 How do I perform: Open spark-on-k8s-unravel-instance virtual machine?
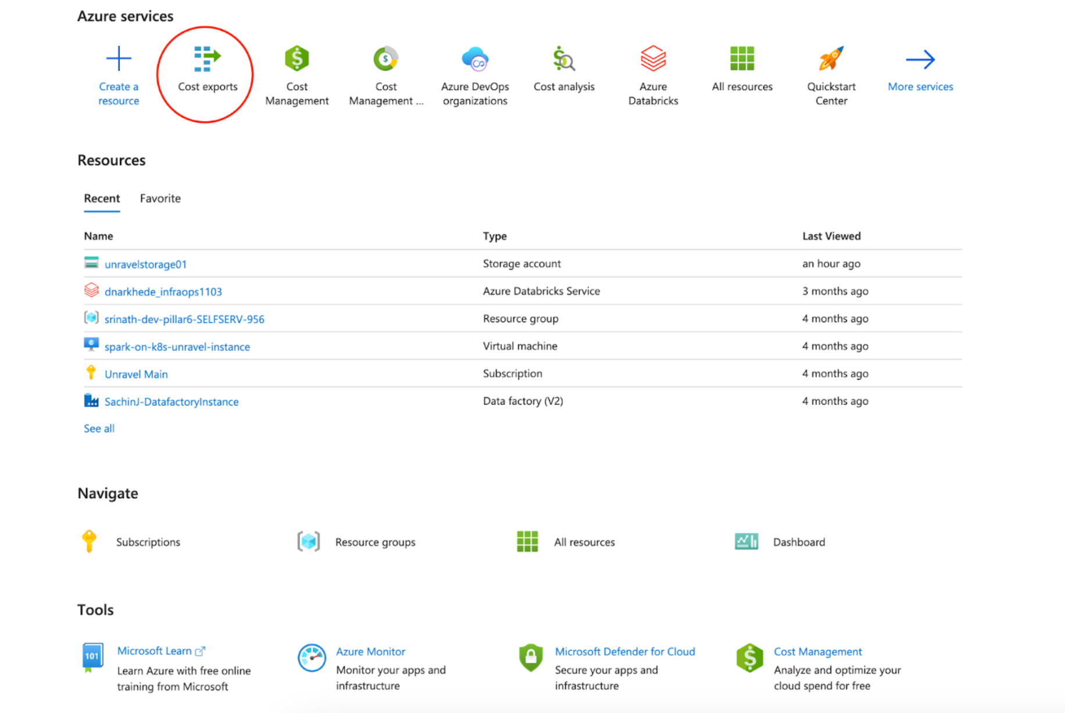point(177,347)
